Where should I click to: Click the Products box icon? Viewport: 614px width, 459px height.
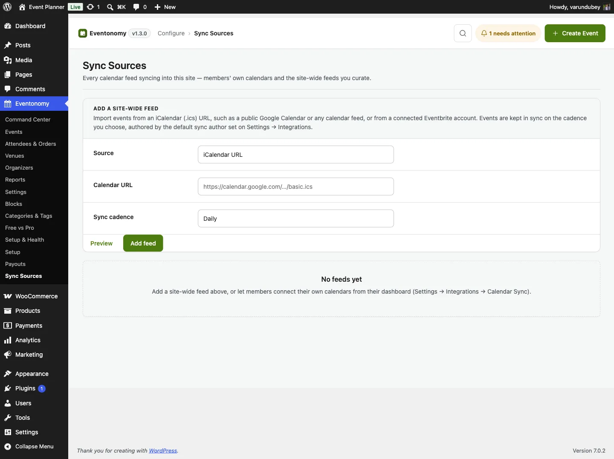click(x=8, y=311)
